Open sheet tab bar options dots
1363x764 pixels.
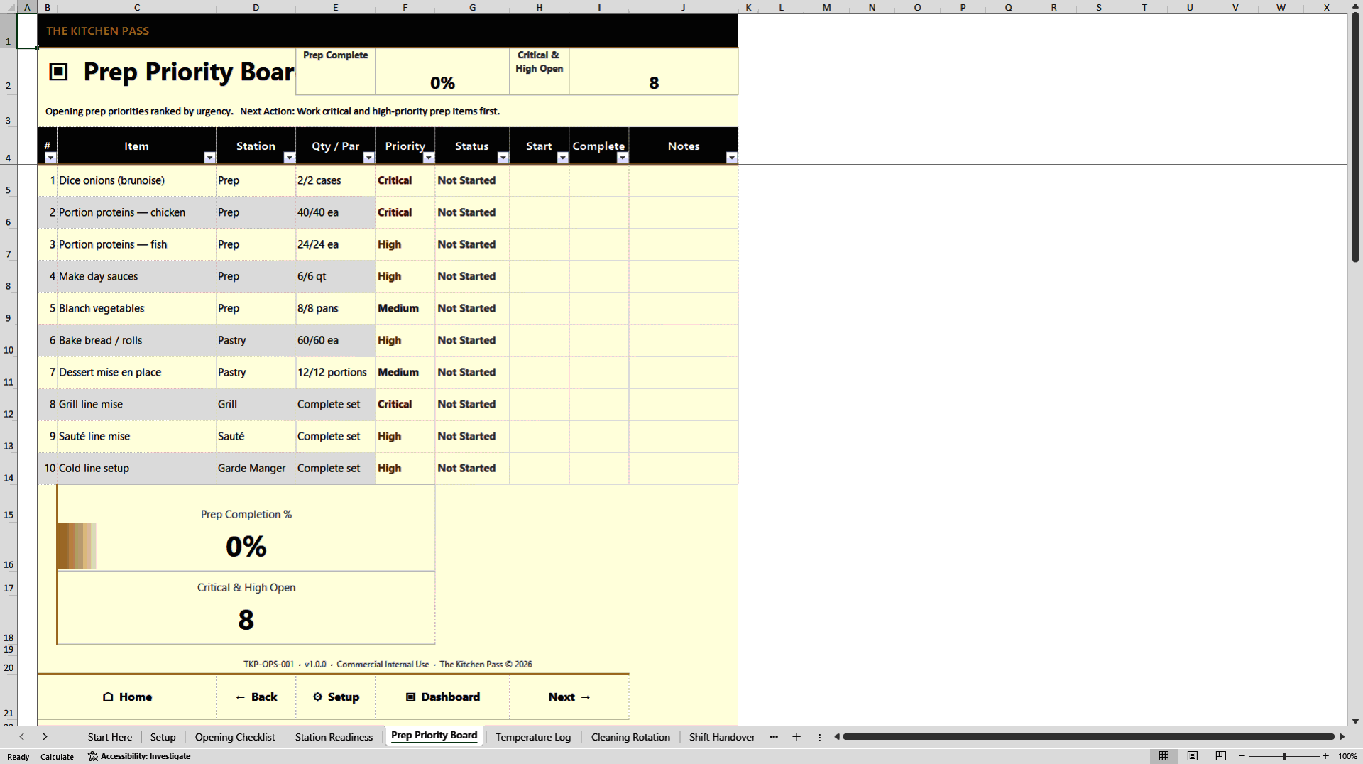[x=819, y=737]
